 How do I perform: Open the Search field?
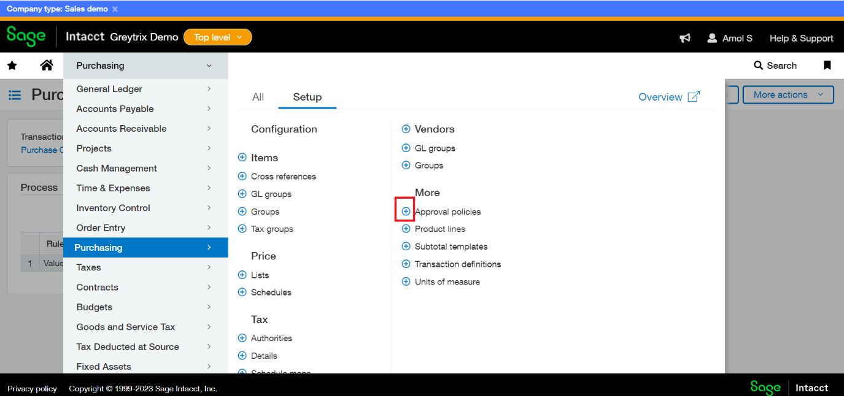tap(775, 66)
